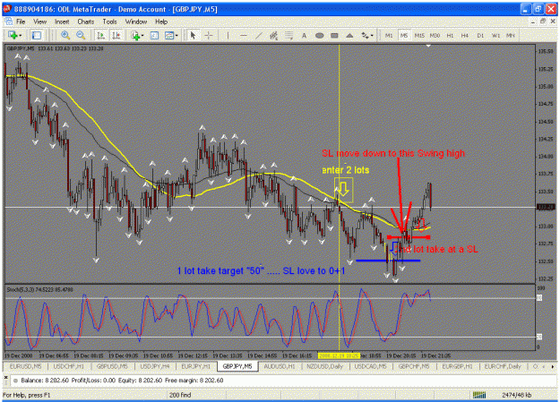Select the Equidistant Channel tool
Image resolution: width=560 pixels, height=402 pixels.
(273, 35)
